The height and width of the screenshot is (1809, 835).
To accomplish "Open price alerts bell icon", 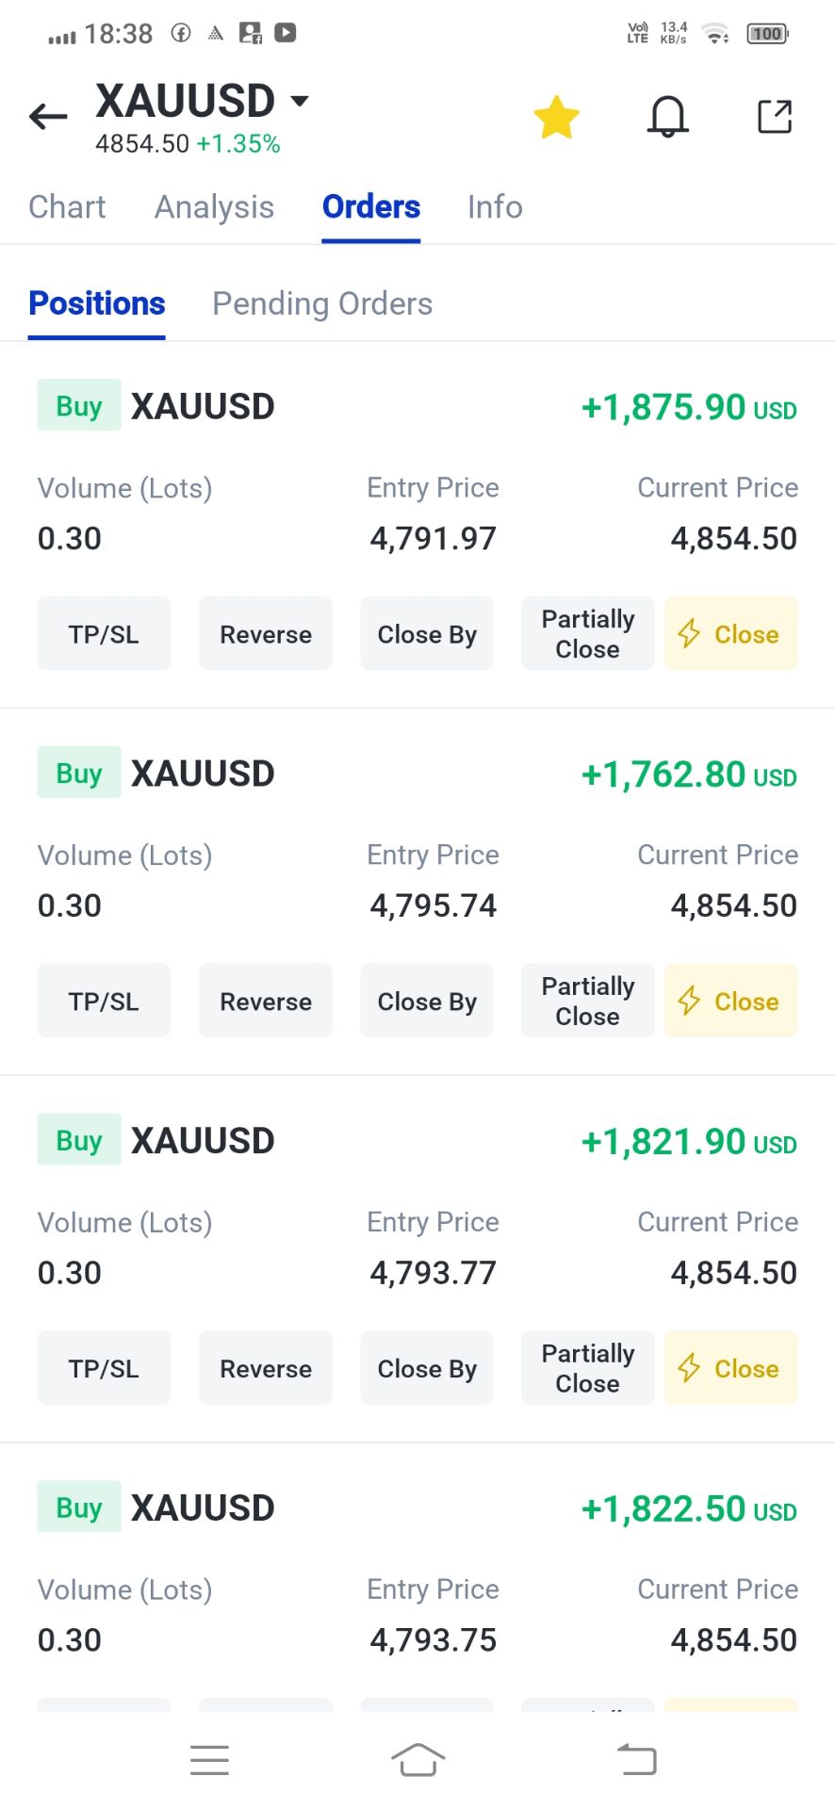I will tap(667, 118).
